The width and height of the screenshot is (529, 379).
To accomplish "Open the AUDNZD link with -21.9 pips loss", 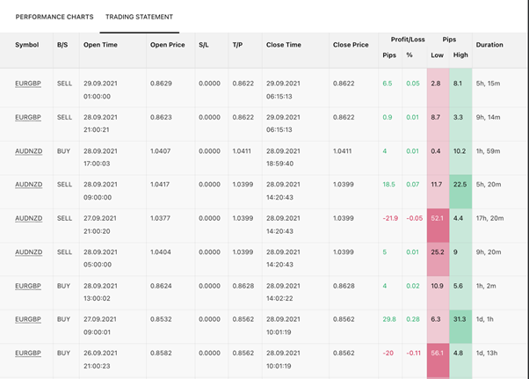I will 28,219.
